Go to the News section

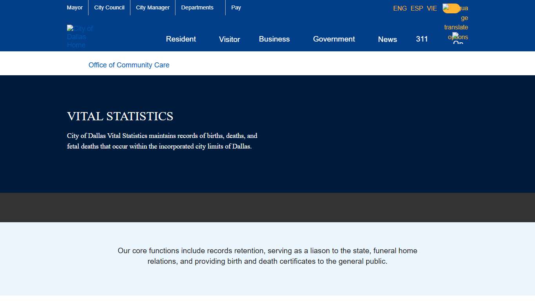coord(387,39)
